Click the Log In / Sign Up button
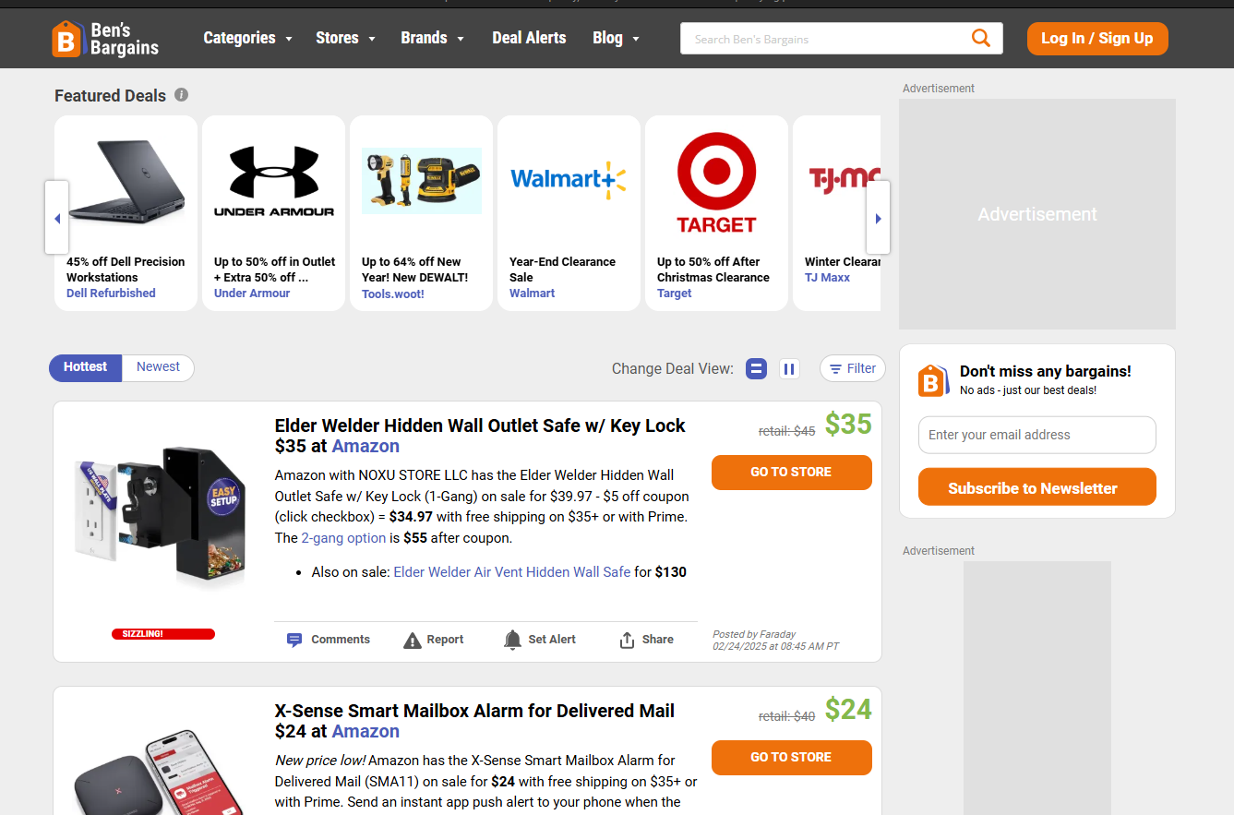Screen dimensions: 1234x815 (x=1097, y=38)
